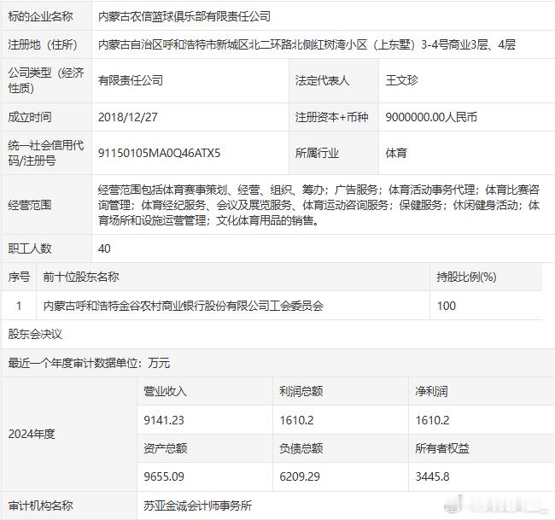This screenshot has height=520, width=555.
Task: Click the 资产总额 header
Action: 166,448
